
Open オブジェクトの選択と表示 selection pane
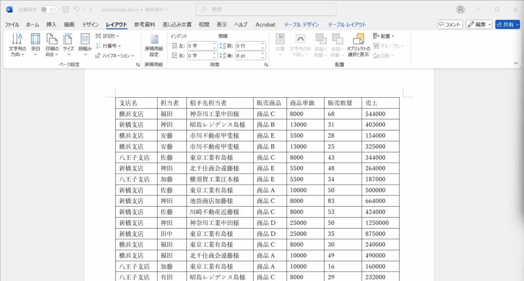(x=358, y=45)
